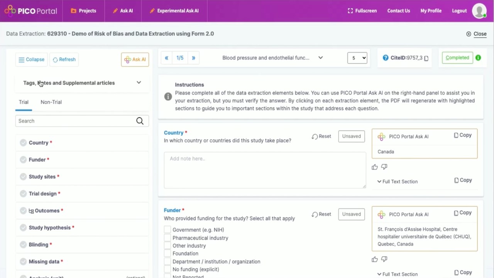494x278 pixels.
Task: Open My Profile
Action: [x=431, y=11]
